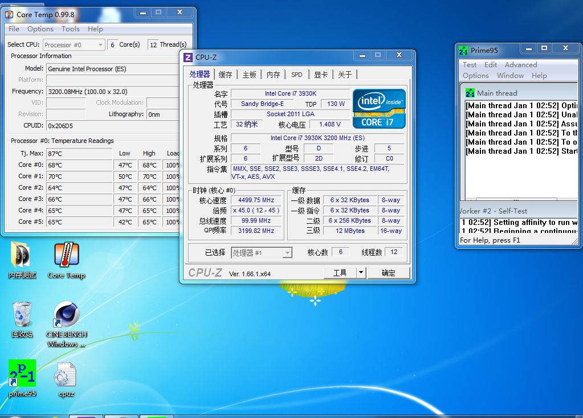Screen dimensions: 583x418
Task: Click TDP value 130 W
Action: point(336,104)
